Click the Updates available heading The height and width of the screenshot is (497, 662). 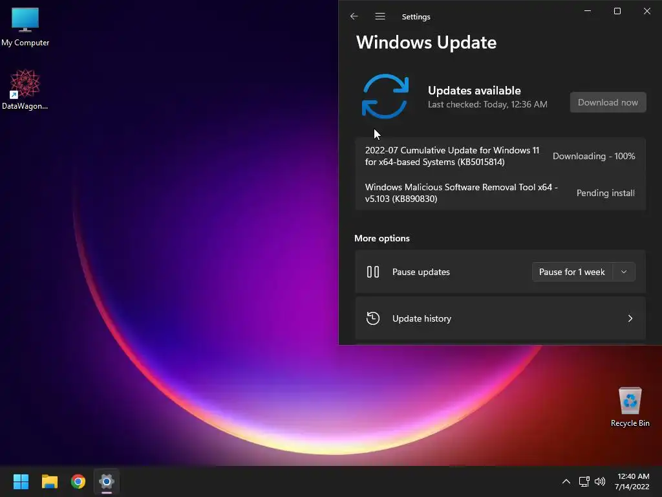tap(474, 91)
